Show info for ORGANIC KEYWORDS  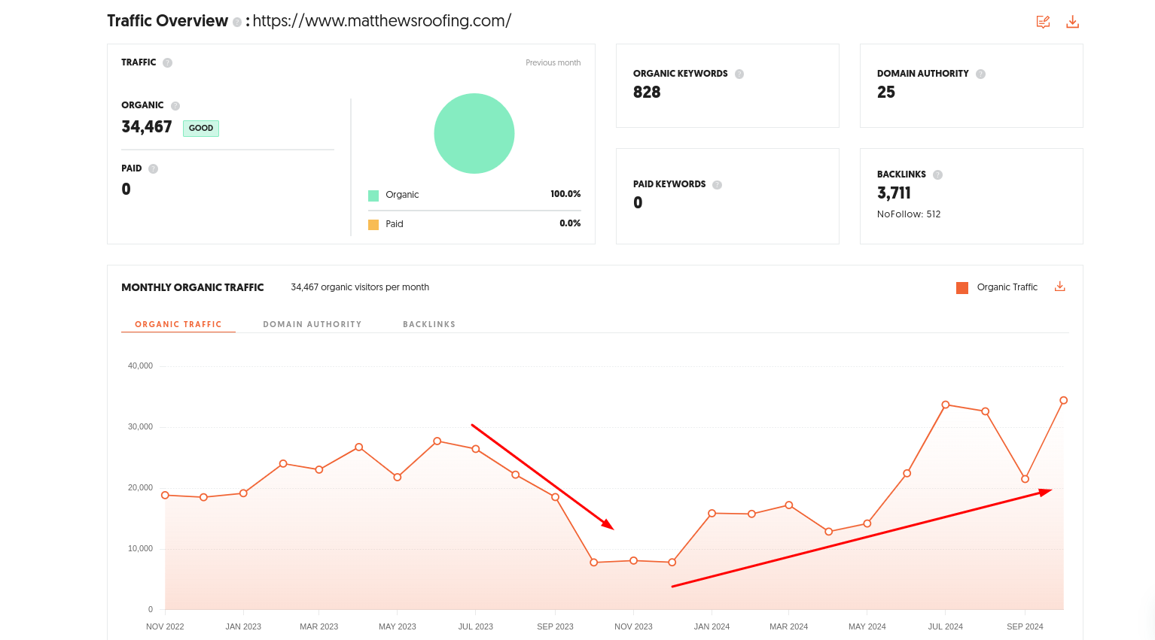tap(739, 74)
